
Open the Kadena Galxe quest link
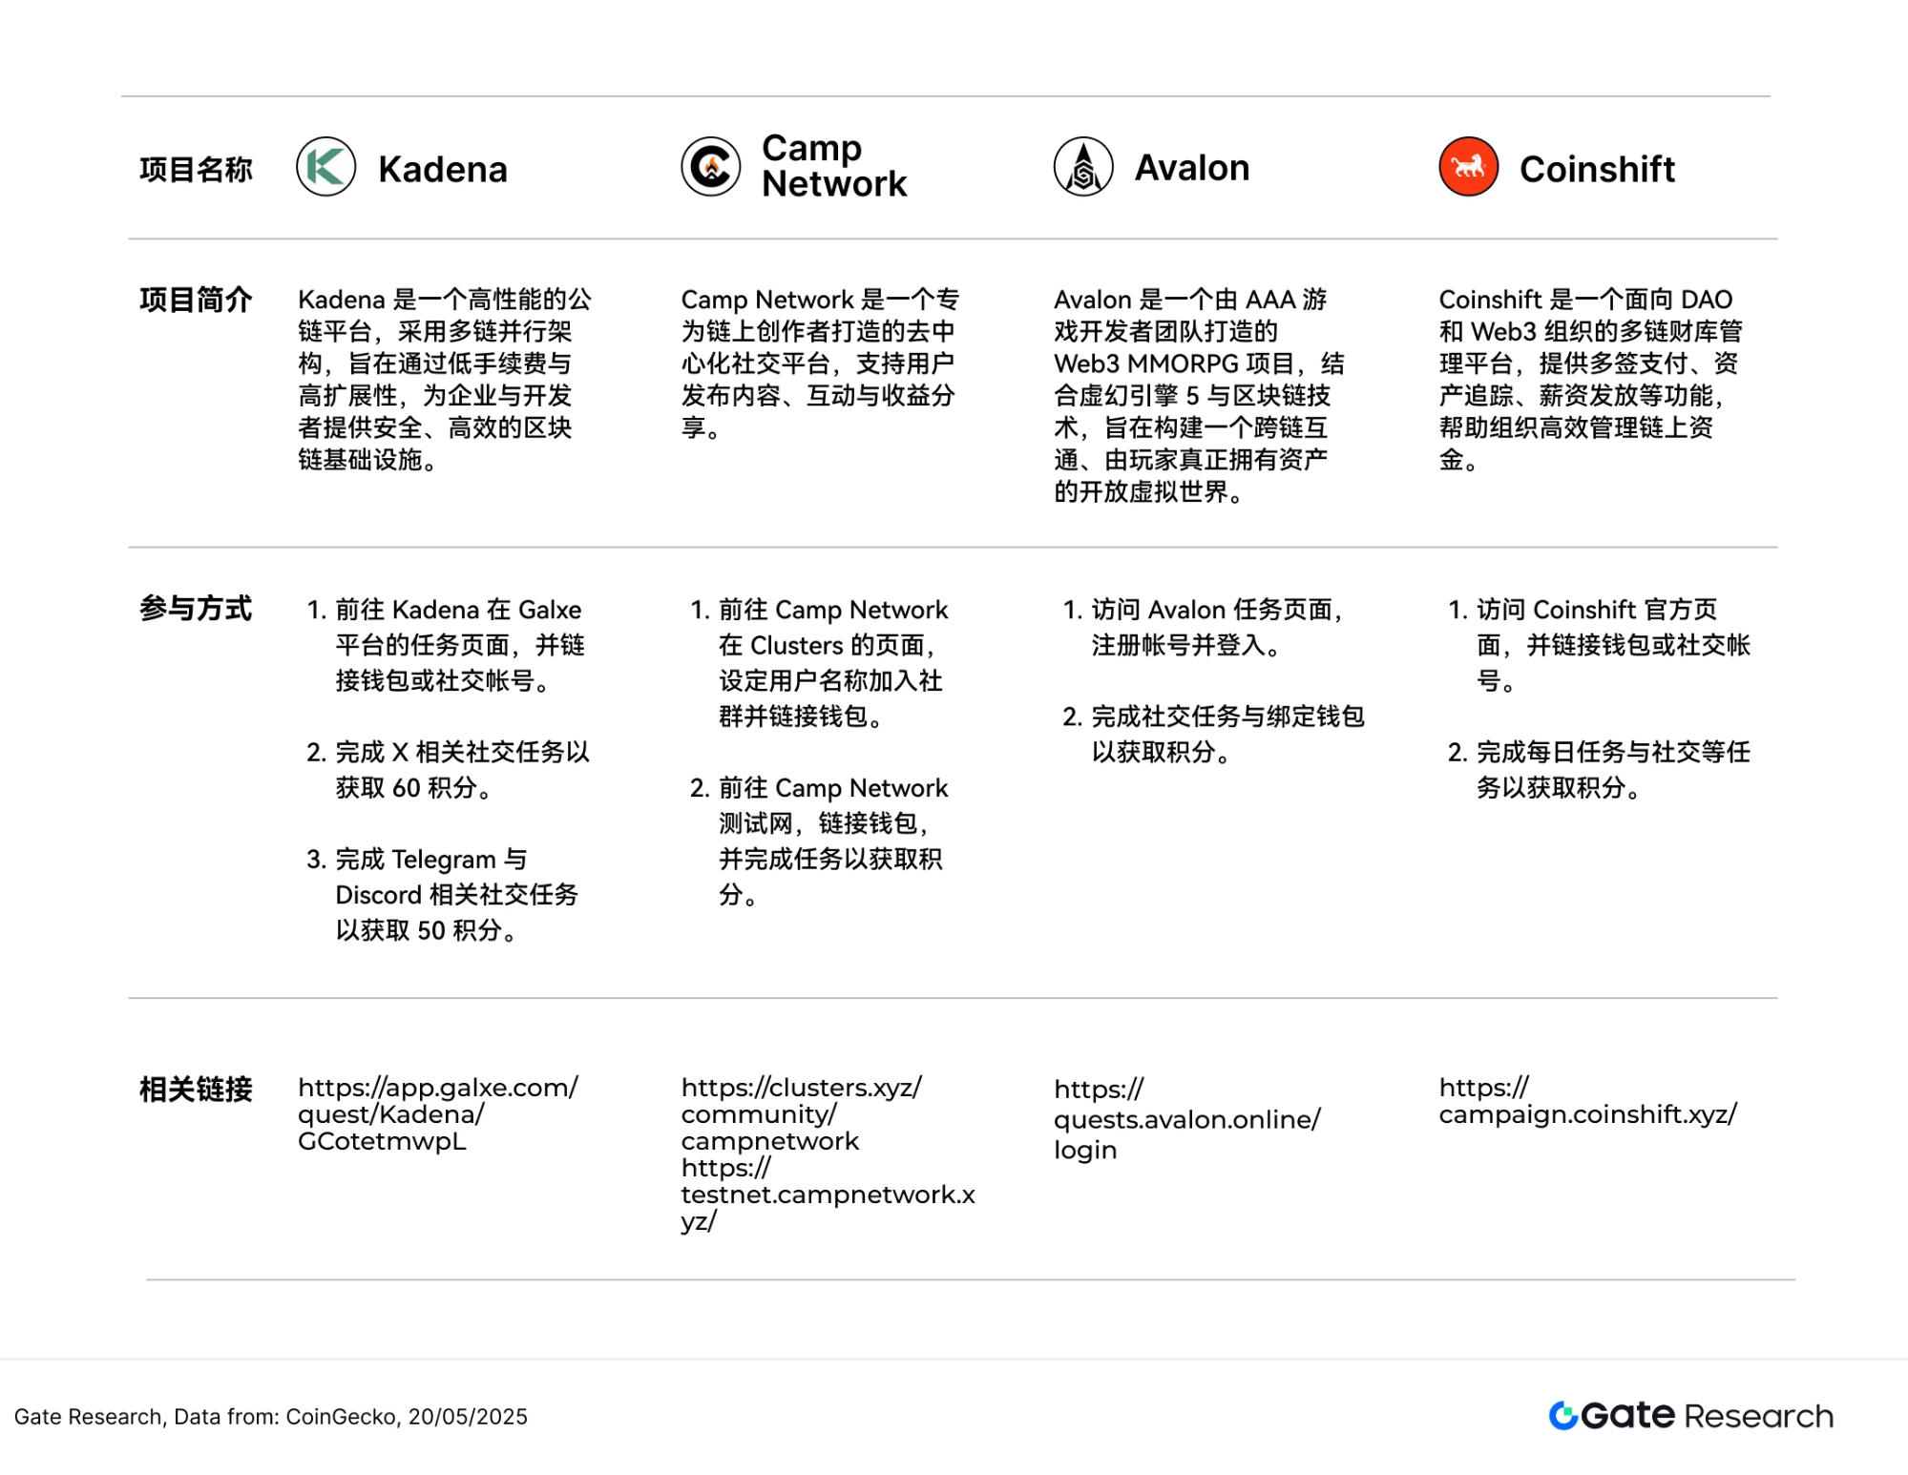click(x=437, y=1114)
